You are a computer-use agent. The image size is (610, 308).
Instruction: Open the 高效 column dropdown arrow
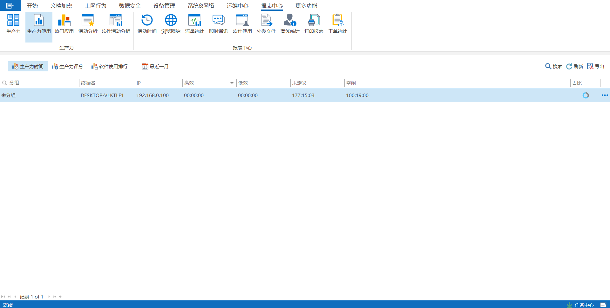coord(232,83)
